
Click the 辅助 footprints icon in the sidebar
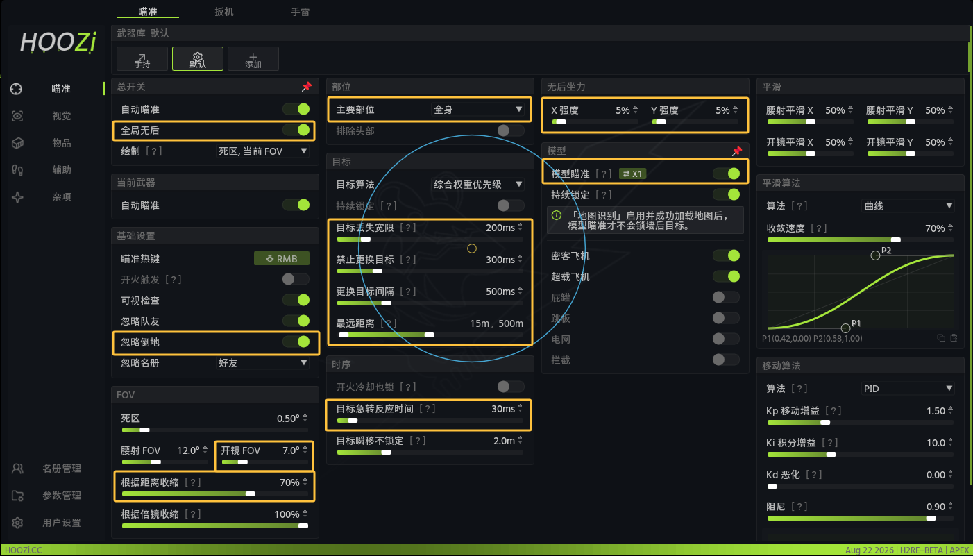coord(17,170)
